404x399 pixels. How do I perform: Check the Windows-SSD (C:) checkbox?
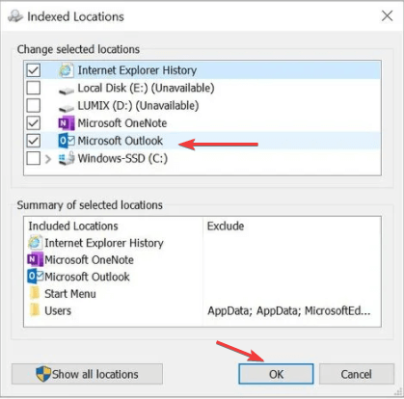(x=33, y=158)
